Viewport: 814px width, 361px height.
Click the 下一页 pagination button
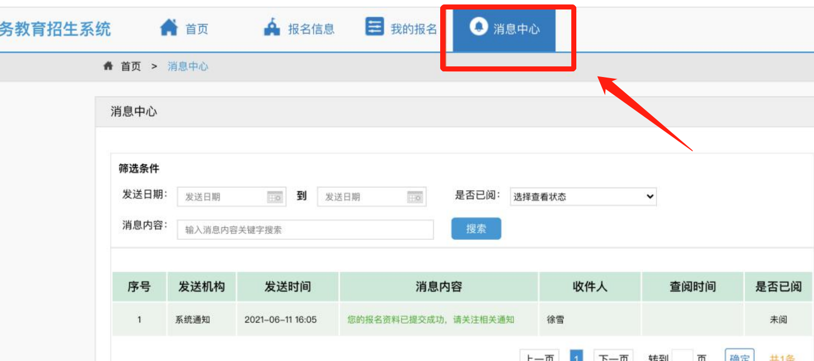tap(614, 356)
